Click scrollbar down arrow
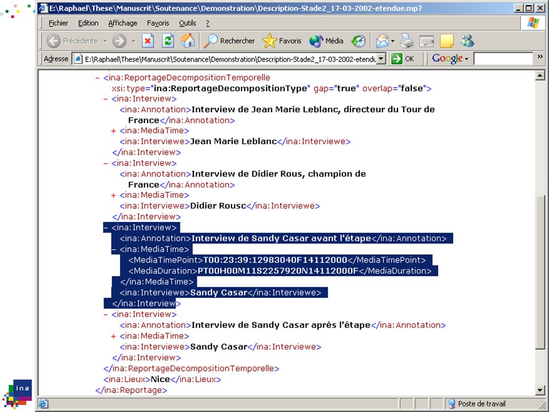Viewport: 549px width, 412px height. (x=540, y=390)
